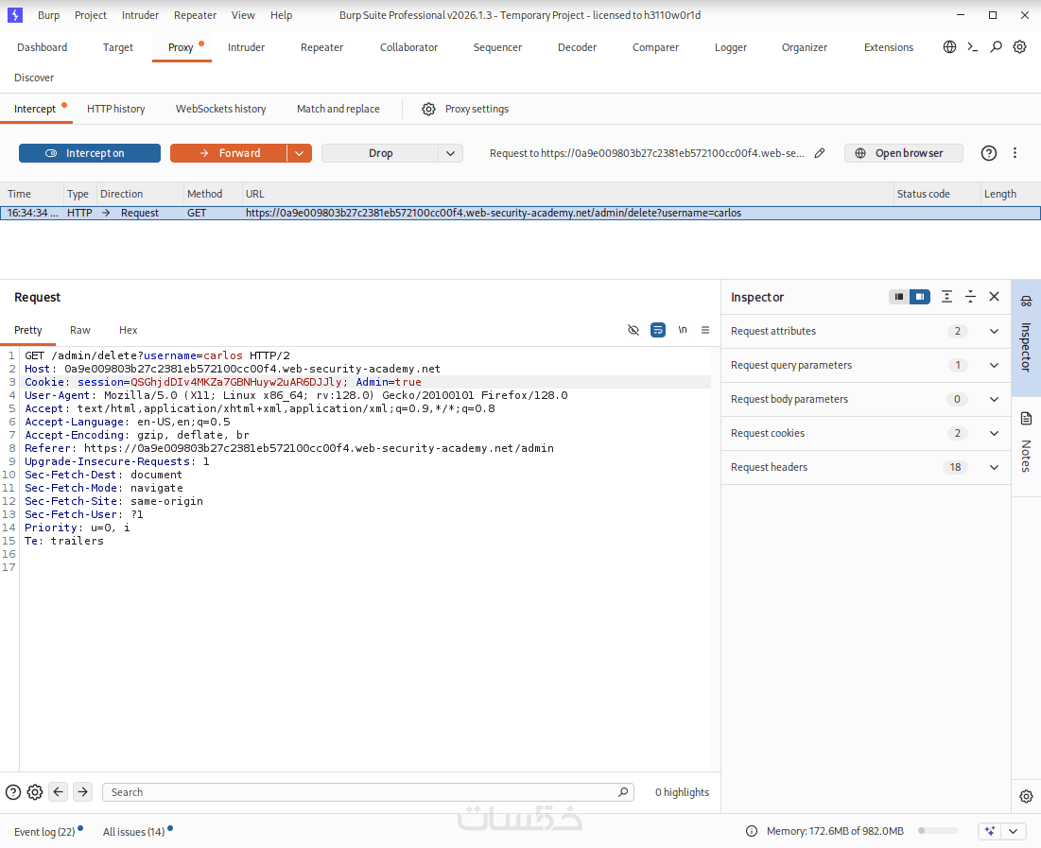Switch Inspector to side-by-side layout view
This screenshot has width=1041, height=848.
pos(920,297)
